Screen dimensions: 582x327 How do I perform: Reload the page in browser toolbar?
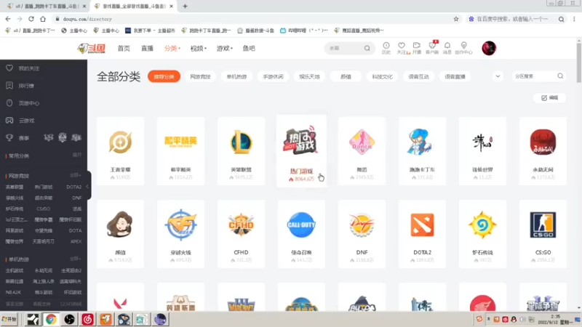pyautogui.click(x=31, y=19)
